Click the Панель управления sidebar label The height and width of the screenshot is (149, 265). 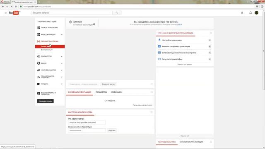click(x=49, y=28)
